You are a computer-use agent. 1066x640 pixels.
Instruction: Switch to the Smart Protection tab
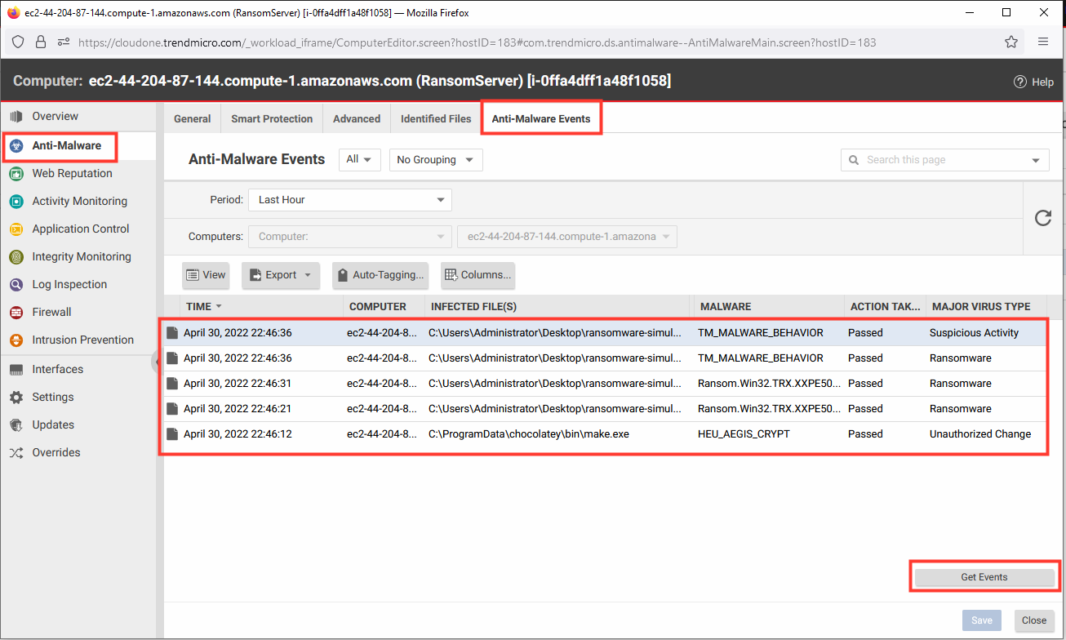pos(272,119)
